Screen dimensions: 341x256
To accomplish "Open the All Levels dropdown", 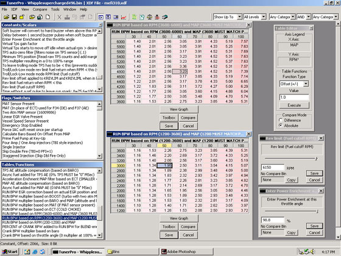I will 264,17.
